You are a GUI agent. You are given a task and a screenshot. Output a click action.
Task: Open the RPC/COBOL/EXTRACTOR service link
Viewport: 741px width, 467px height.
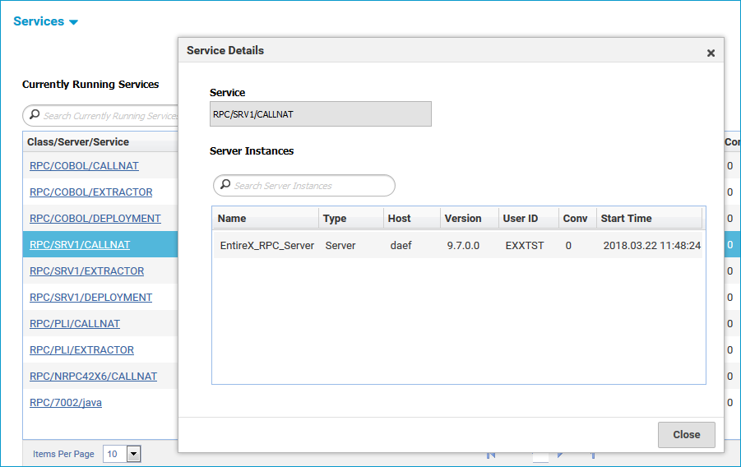point(90,192)
